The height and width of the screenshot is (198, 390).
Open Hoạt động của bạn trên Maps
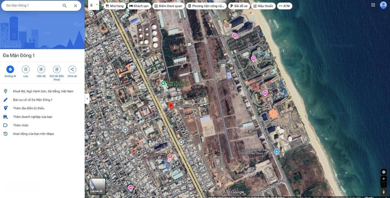pyautogui.click(x=33, y=134)
